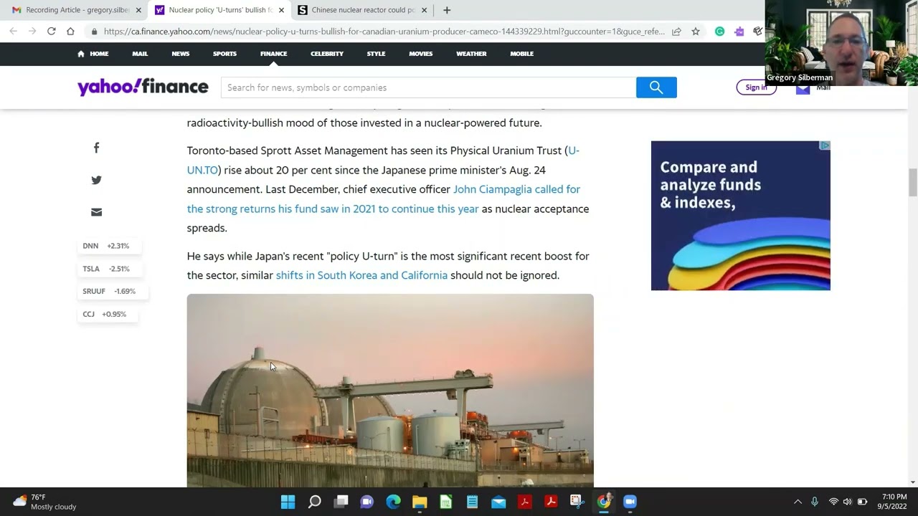Image resolution: width=918 pixels, height=516 pixels.
Task: Focus the news, symbols or companies search box
Action: pos(428,87)
